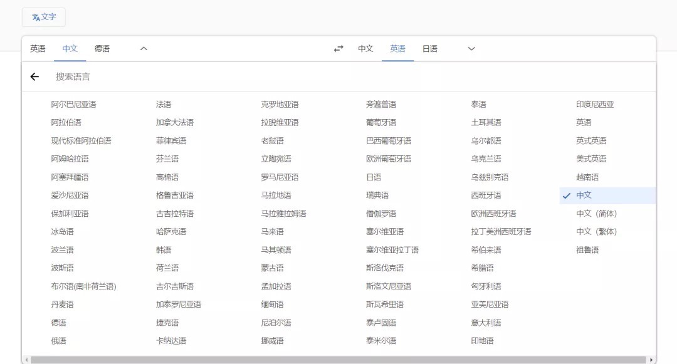Screen dimensions: 677x364
Task: Select 西班牙语 in the language list
Action: [486, 195]
